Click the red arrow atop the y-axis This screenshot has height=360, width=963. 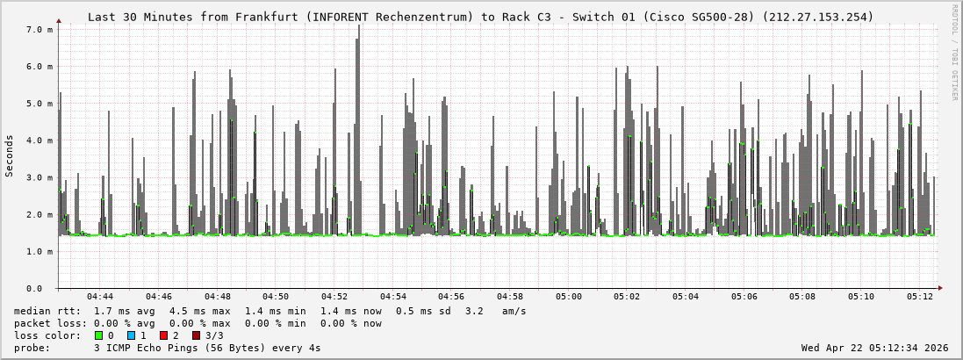(59, 19)
